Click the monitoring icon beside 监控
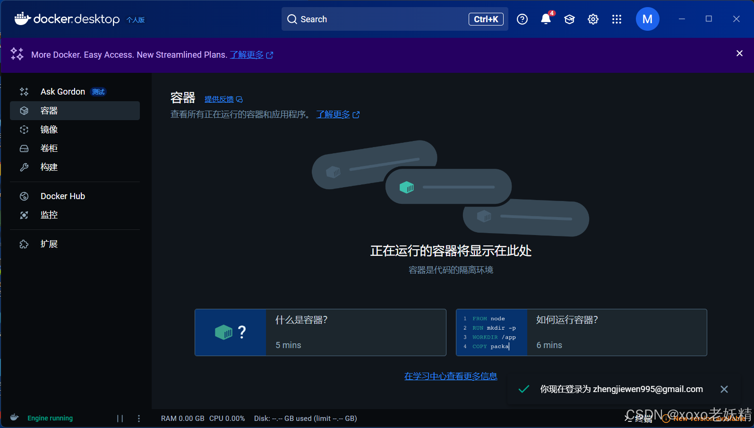 [24, 215]
